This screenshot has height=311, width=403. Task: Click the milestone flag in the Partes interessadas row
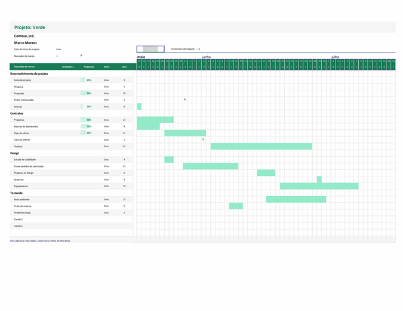[185, 99]
